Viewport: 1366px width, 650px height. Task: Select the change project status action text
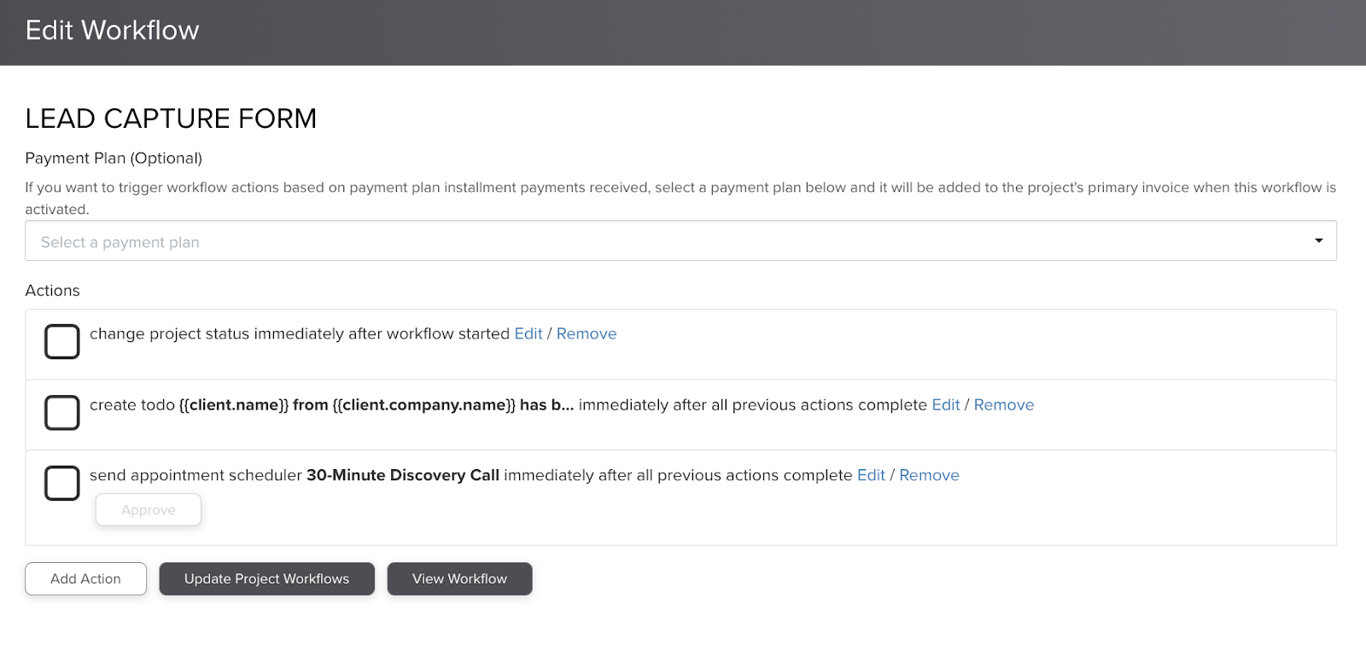(x=299, y=334)
